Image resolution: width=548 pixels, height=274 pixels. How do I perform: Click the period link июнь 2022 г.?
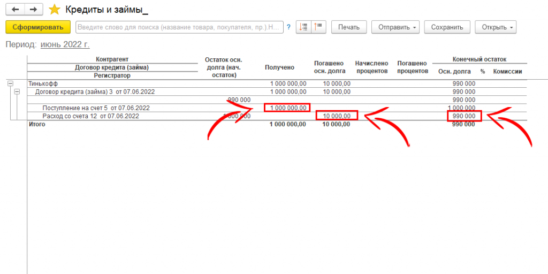click(65, 44)
